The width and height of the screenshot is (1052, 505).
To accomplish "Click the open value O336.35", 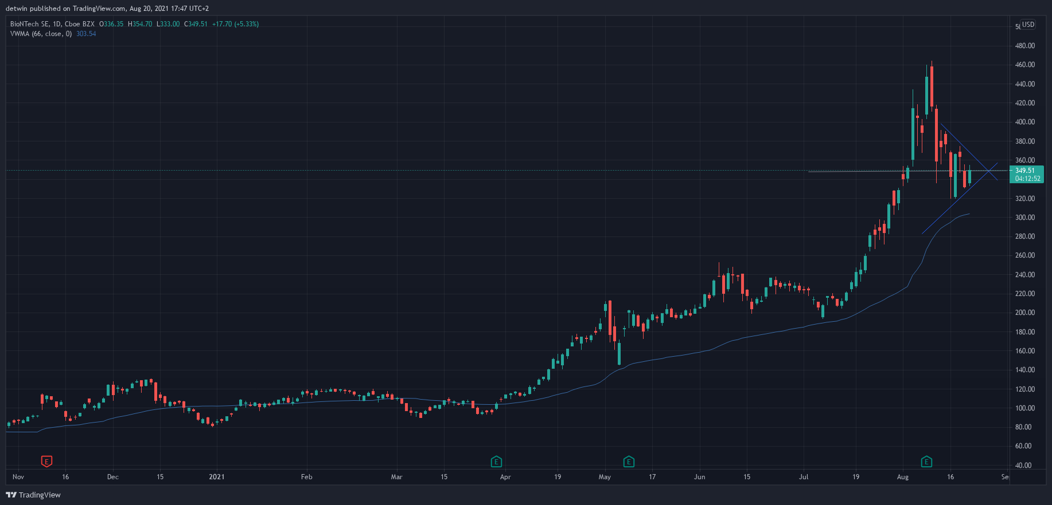I will click(x=111, y=24).
